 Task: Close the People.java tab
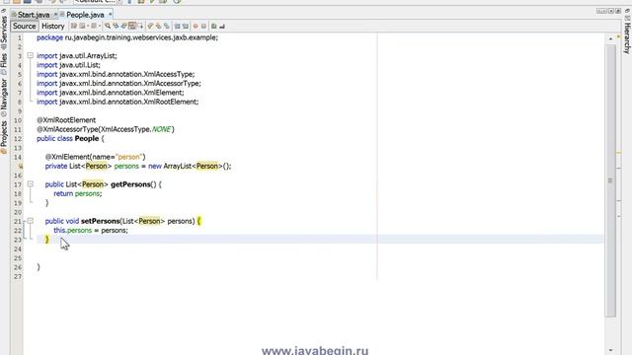click(110, 14)
